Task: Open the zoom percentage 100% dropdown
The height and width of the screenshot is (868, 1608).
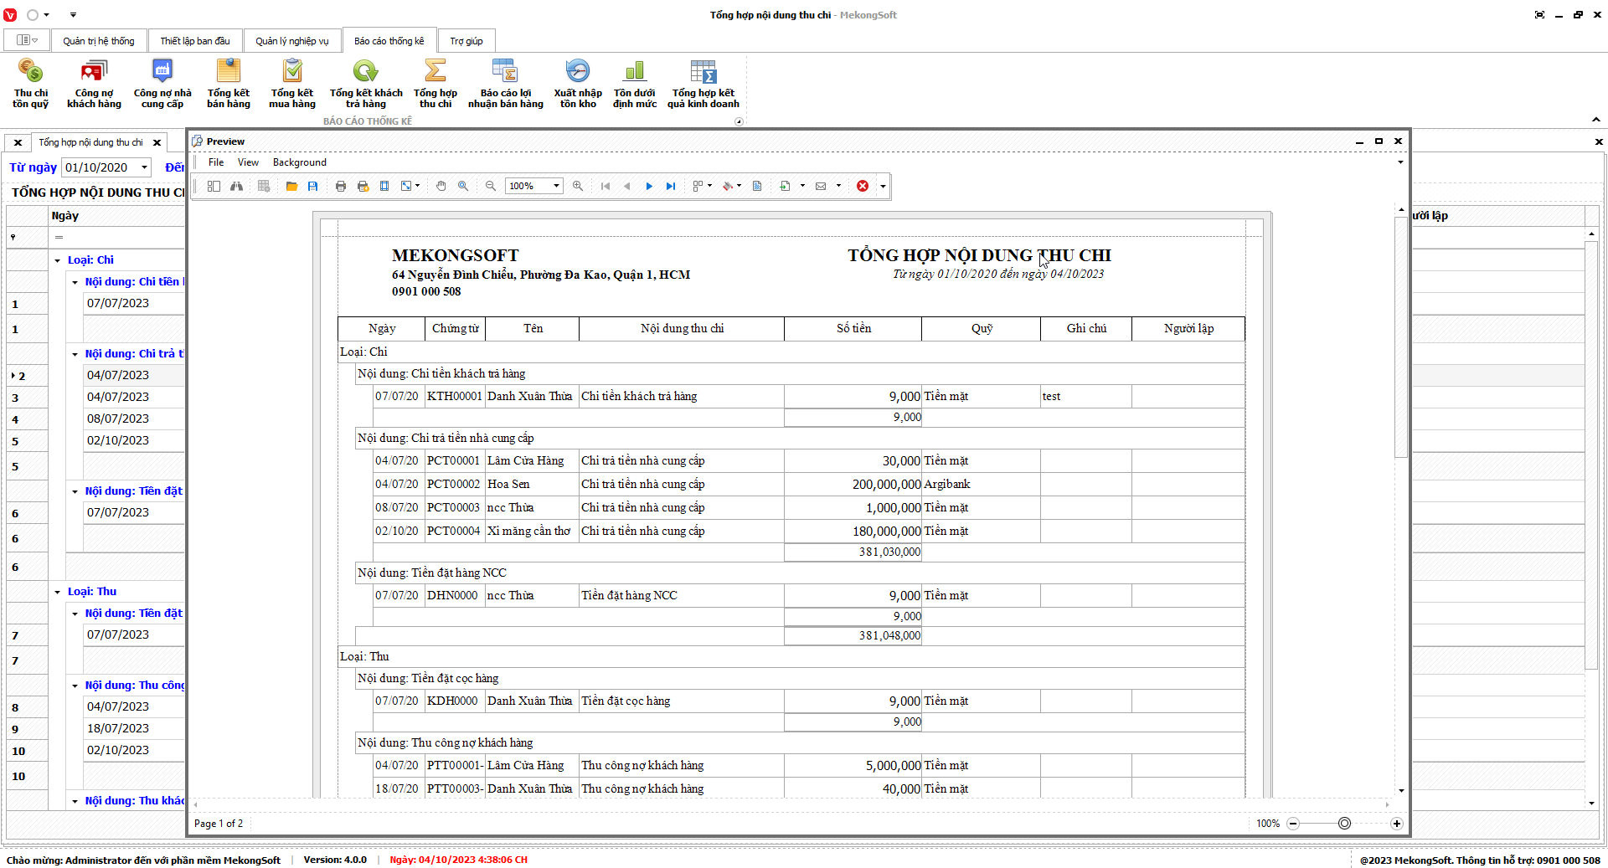Action: (556, 186)
